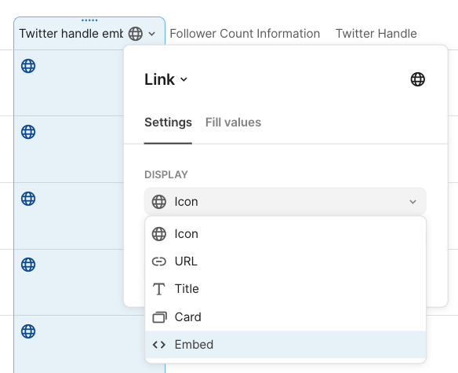The height and width of the screenshot is (373, 458).
Task: Click globe icon in Twitter handle embed column header
Action: pyautogui.click(x=136, y=34)
